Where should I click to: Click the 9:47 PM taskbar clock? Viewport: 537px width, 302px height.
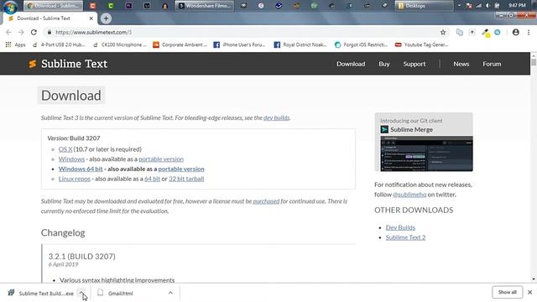point(517,6)
